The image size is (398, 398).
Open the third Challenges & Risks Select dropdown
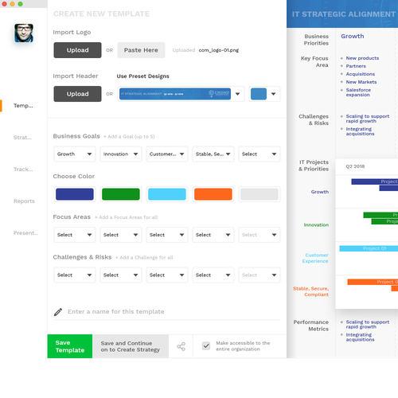tap(167, 275)
